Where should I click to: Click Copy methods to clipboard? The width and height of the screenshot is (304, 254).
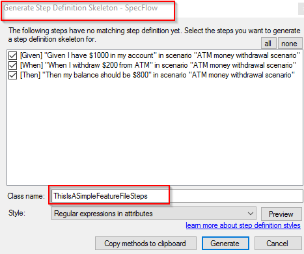[146, 244]
